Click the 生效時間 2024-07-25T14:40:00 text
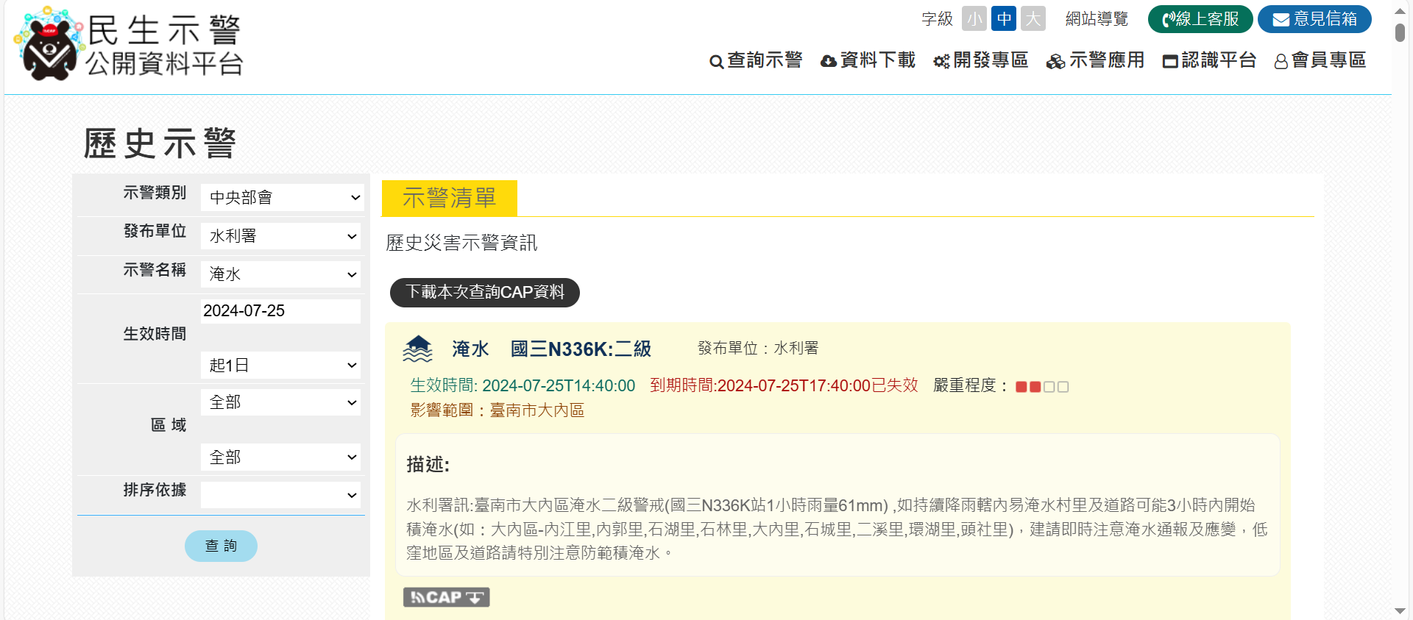 [x=523, y=385]
